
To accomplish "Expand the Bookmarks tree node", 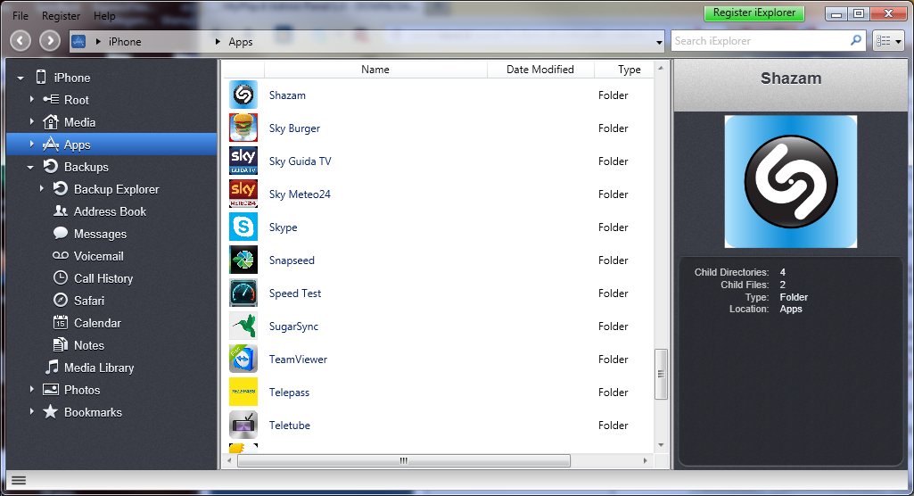I will [31, 411].
